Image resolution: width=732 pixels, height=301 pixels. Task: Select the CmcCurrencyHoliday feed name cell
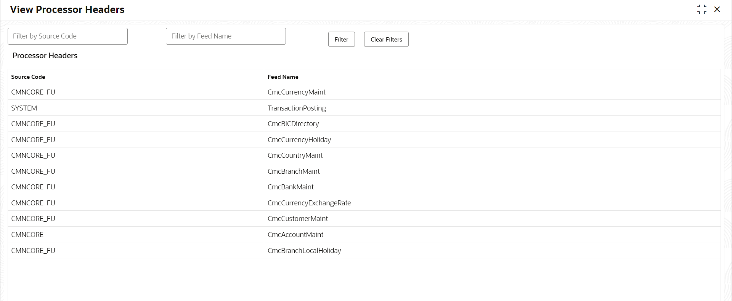(x=492, y=139)
